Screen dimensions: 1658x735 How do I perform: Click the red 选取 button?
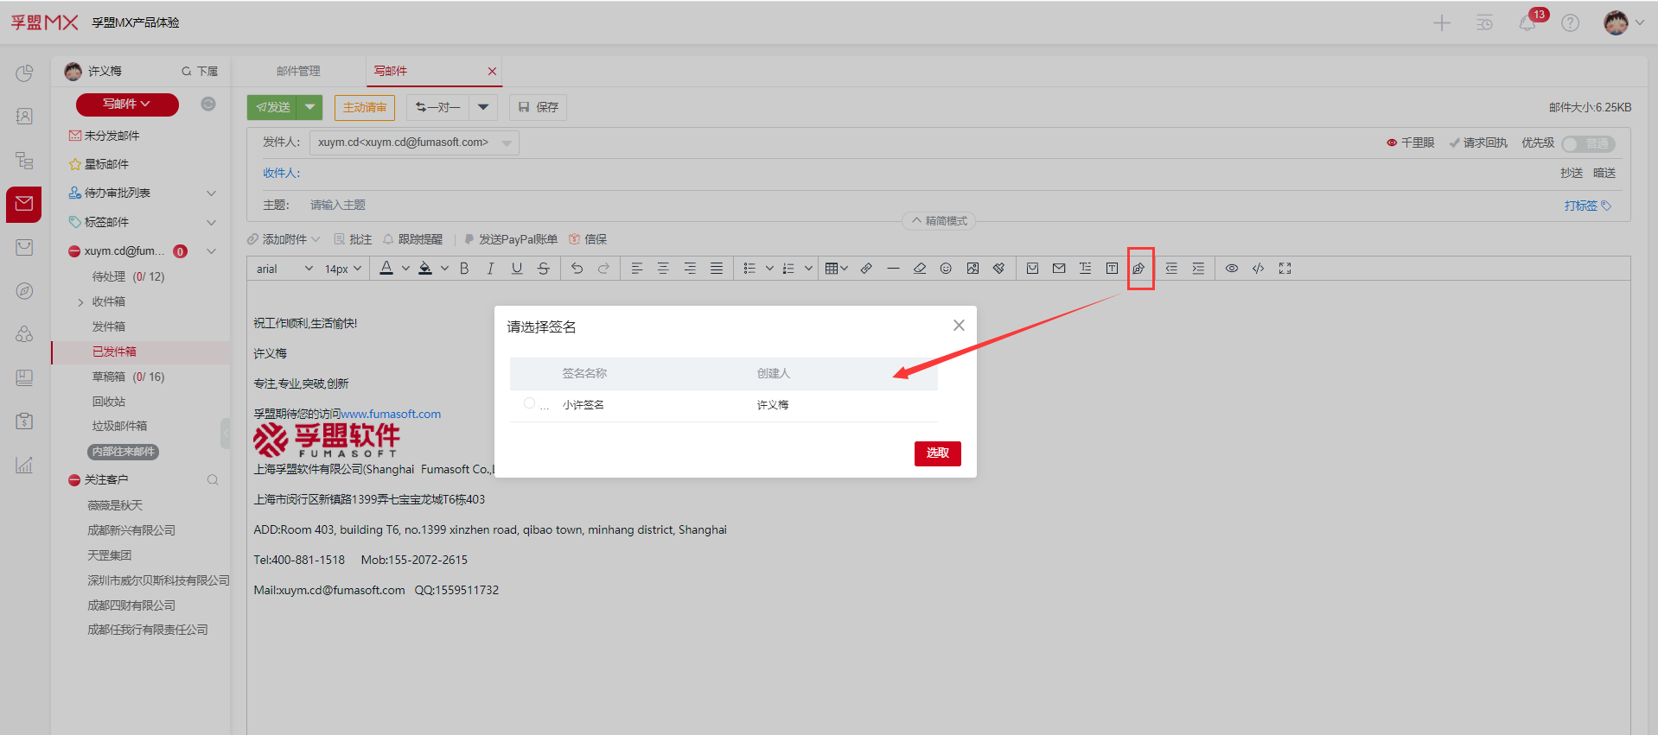(x=937, y=453)
